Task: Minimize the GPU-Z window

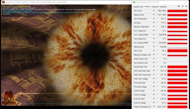Action: point(172,2)
